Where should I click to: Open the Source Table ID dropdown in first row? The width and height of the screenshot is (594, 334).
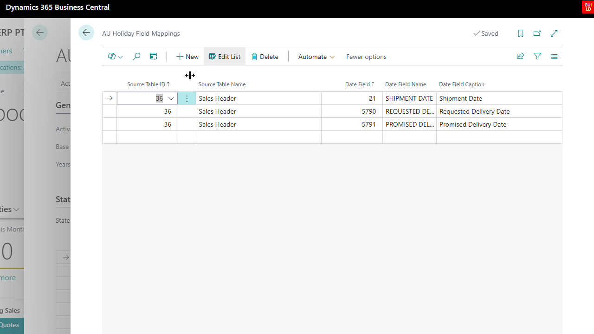[171, 98]
